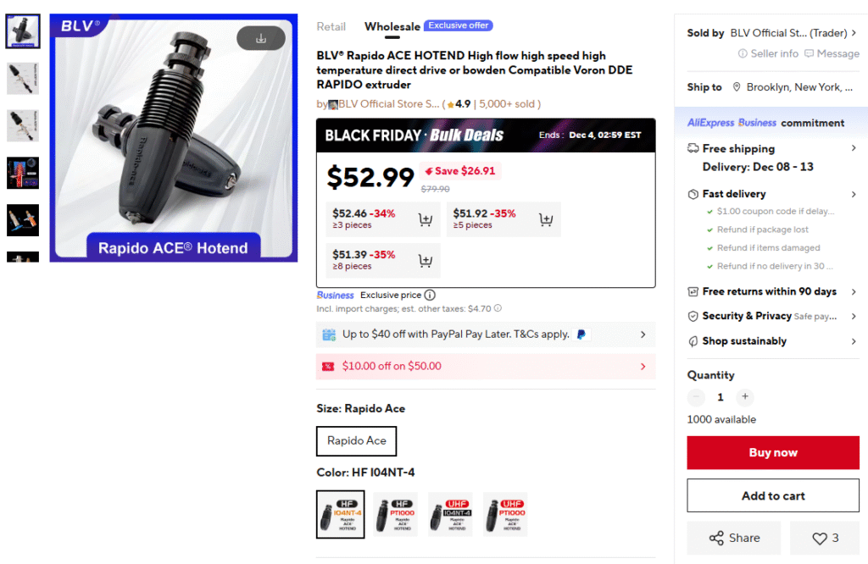The height and width of the screenshot is (564, 868).
Task: Choose the UHF I04NT-4 color variant
Action: click(x=450, y=514)
